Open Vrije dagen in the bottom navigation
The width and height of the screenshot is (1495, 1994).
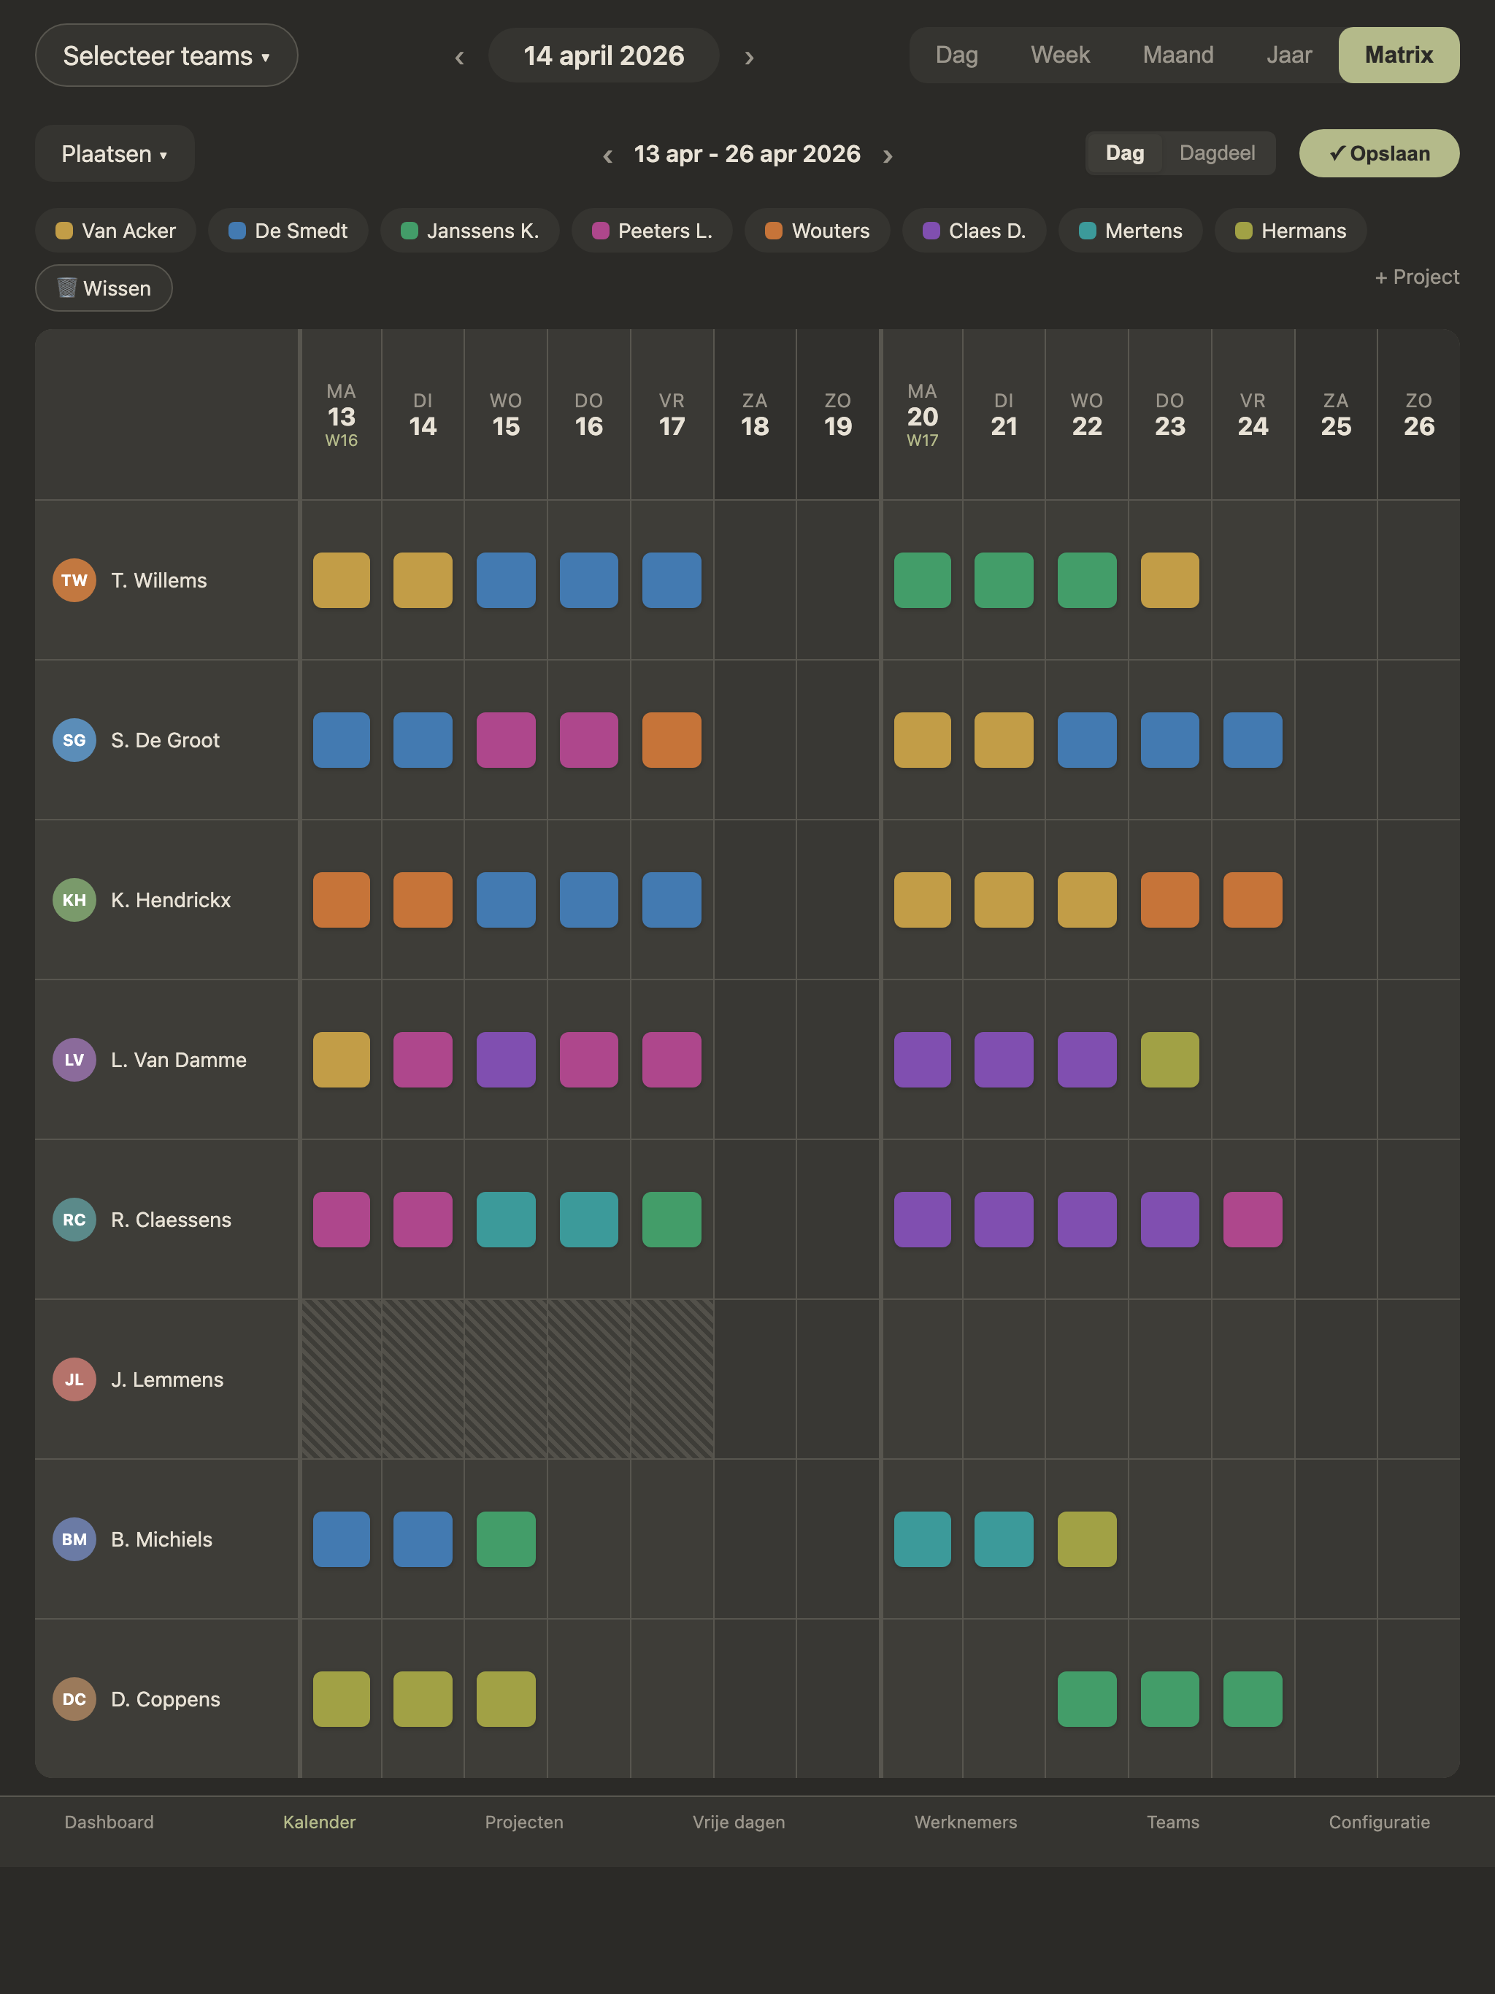(x=739, y=1822)
